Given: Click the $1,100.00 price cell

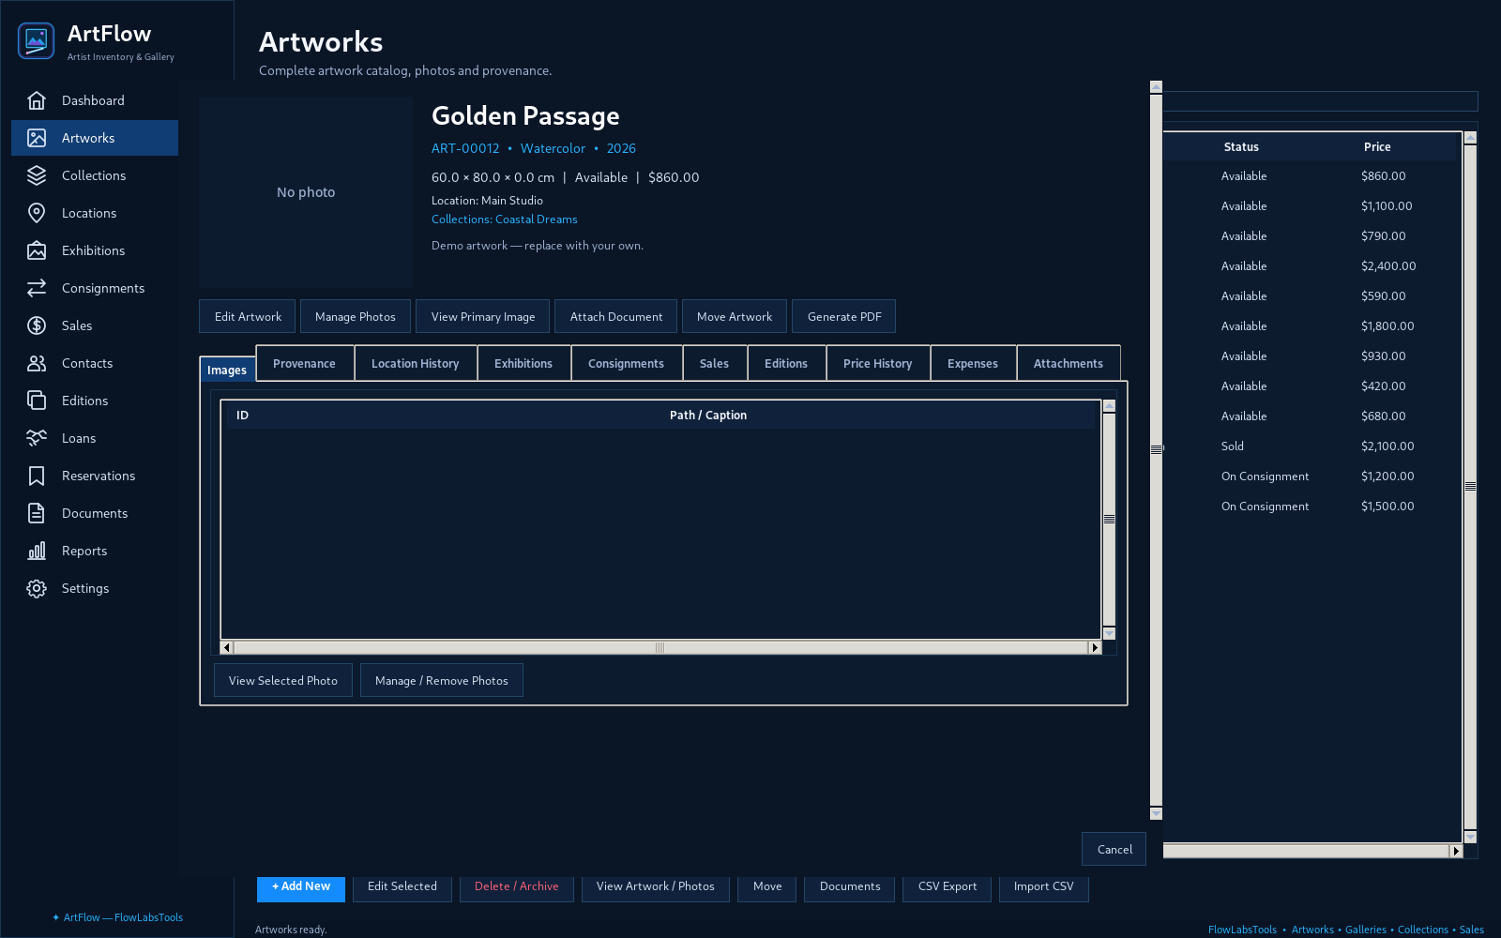Looking at the screenshot, I should 1387,206.
